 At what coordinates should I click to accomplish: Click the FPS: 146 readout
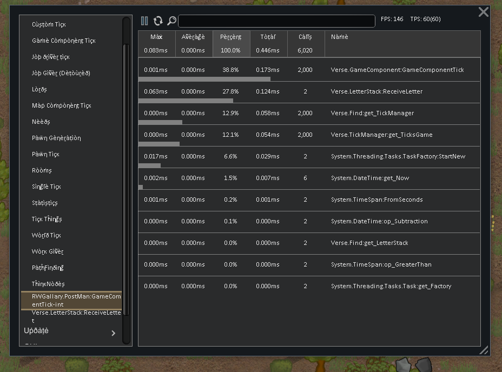coord(392,19)
